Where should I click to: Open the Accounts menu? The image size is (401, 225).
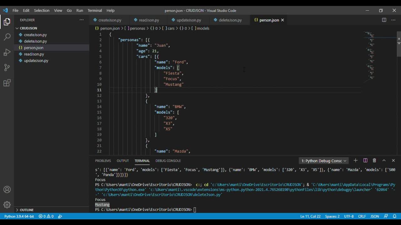[x=7, y=190]
